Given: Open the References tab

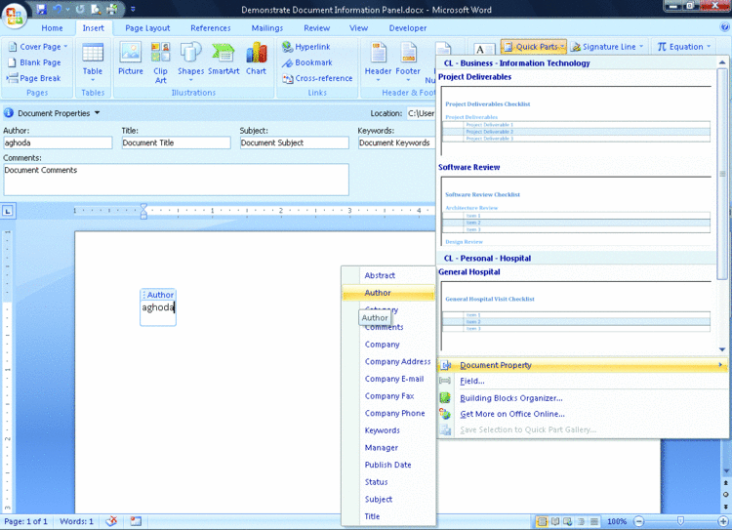Looking at the screenshot, I should (x=211, y=28).
